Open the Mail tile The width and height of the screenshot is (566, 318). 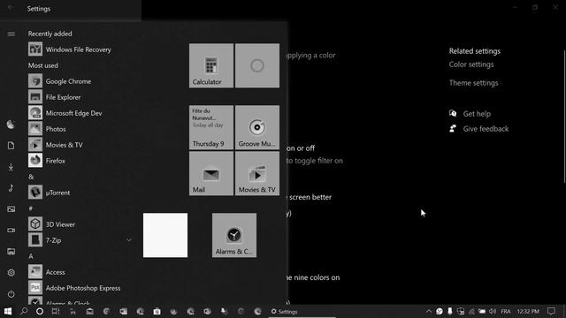pos(211,173)
